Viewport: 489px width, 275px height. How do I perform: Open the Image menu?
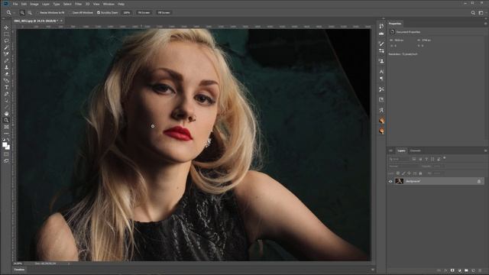click(34, 4)
